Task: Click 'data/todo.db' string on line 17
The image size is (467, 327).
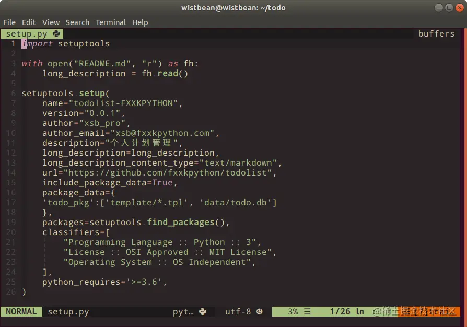Action: [235, 203]
